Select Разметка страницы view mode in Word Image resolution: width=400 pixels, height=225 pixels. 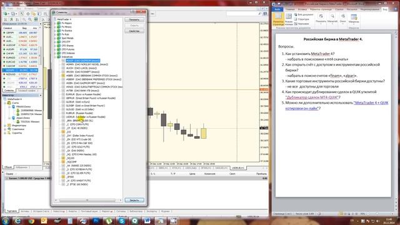tap(278, 19)
